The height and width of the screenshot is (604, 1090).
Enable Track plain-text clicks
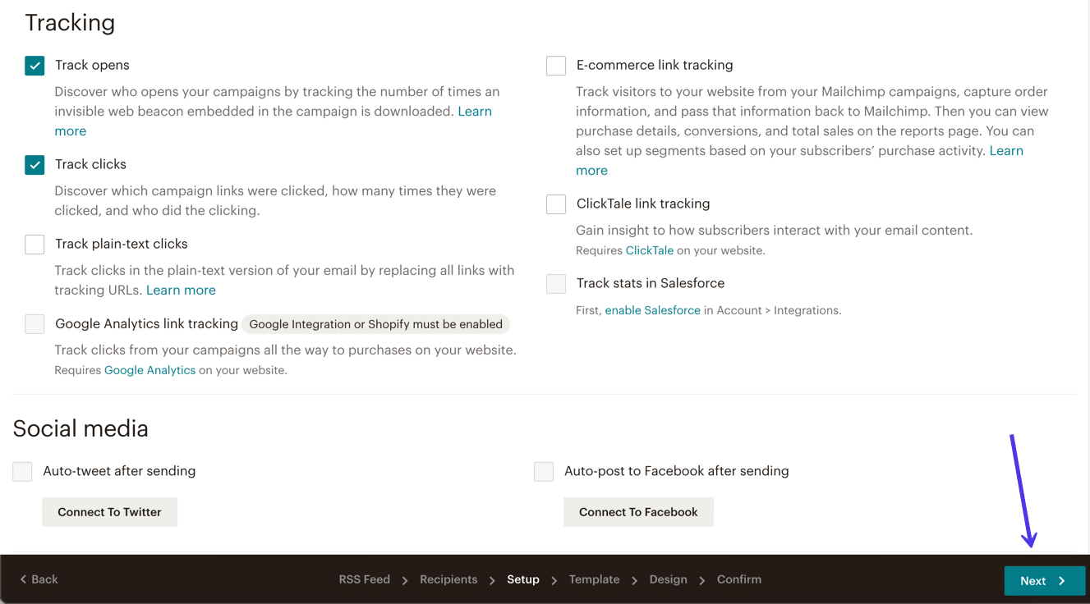34,244
